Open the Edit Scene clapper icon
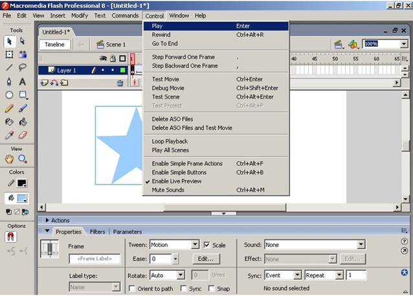 339,44
